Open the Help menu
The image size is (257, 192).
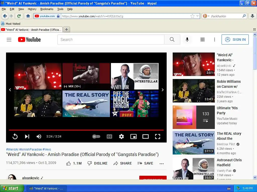(70, 9)
